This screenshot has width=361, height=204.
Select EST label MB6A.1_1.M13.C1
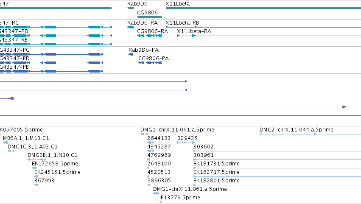point(26,138)
